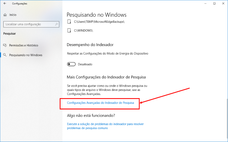Maximize the Configurações window

[x=214, y=3]
